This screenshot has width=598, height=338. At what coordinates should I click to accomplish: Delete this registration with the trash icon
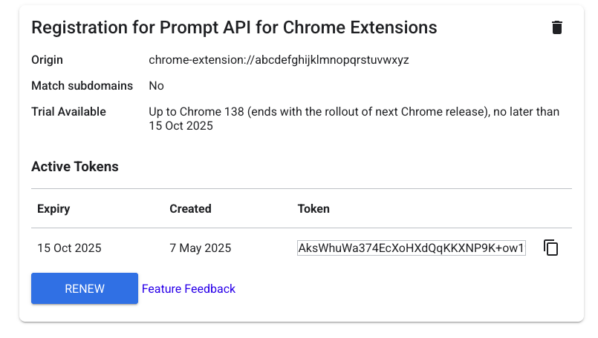point(557,28)
